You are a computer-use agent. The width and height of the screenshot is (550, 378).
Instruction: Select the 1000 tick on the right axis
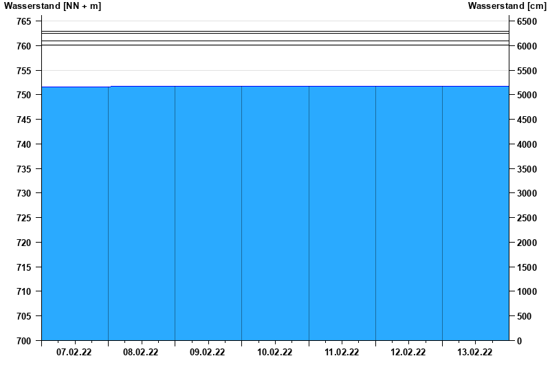point(527,291)
